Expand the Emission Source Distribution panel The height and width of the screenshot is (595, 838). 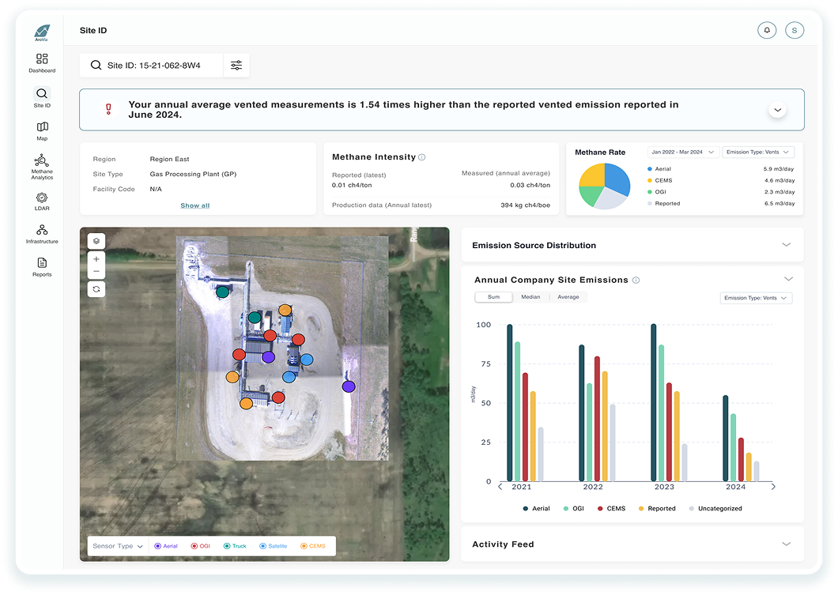[x=786, y=245]
